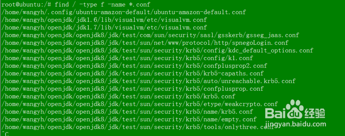Click the confplusprop2.conf output line

(134, 66)
